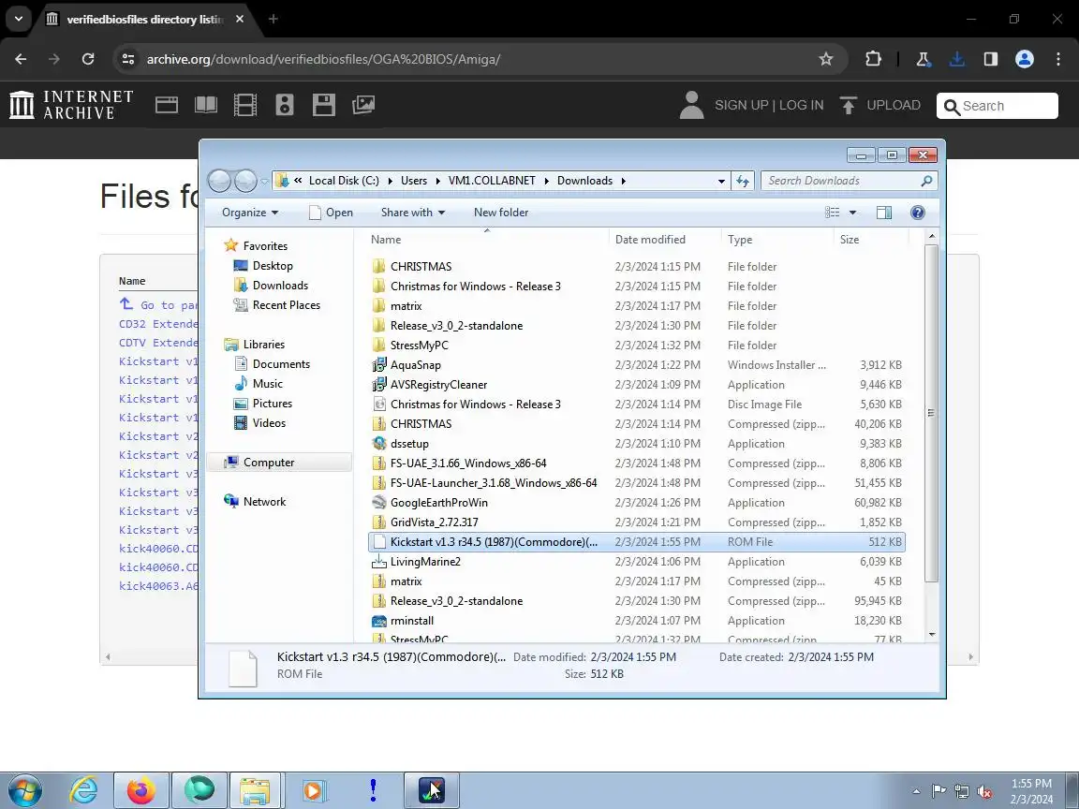This screenshot has height=809, width=1079.
Task: Show hidden tray icons arrow
Action: [916, 792]
